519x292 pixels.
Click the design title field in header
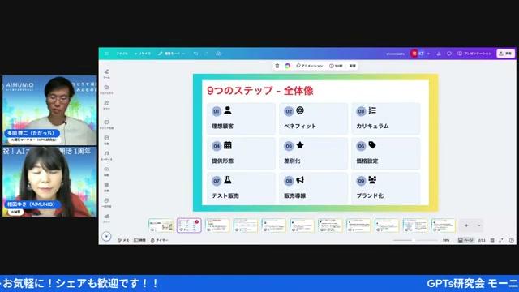coord(395,54)
